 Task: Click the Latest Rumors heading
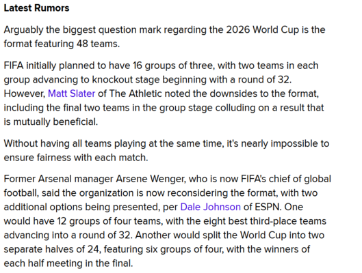(x=36, y=8)
